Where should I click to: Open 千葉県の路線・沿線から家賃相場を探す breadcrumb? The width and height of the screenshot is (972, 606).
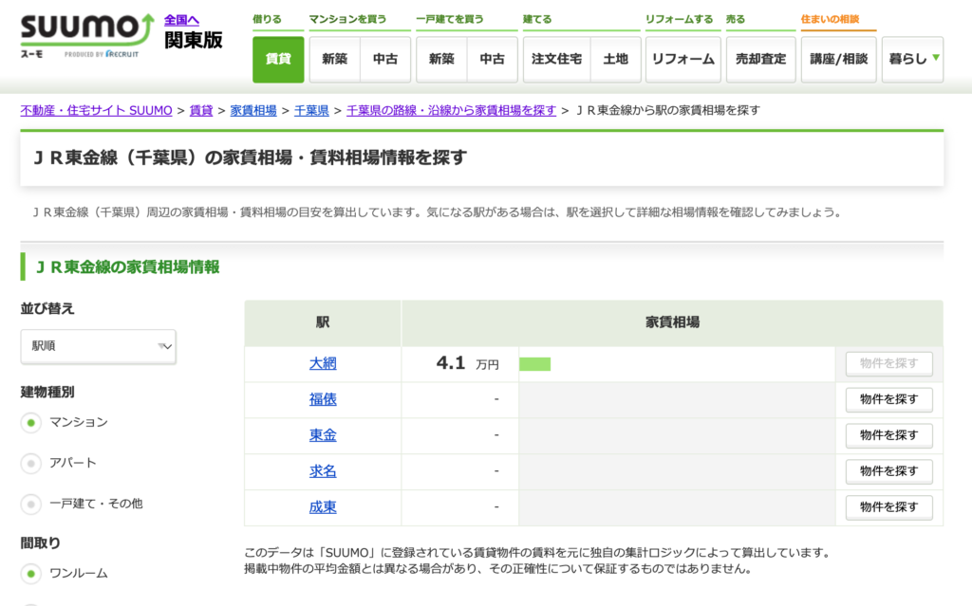(x=451, y=110)
